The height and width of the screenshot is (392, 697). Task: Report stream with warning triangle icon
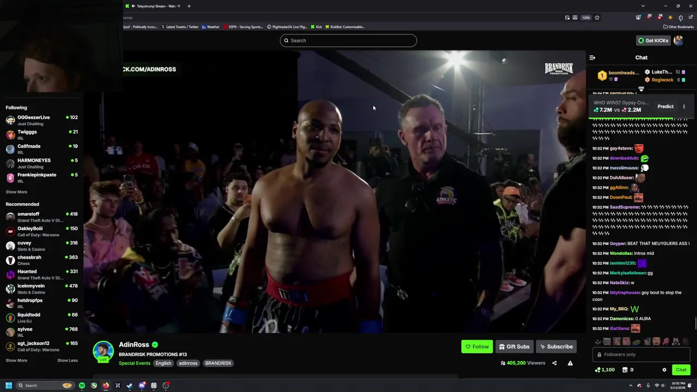coord(570,363)
